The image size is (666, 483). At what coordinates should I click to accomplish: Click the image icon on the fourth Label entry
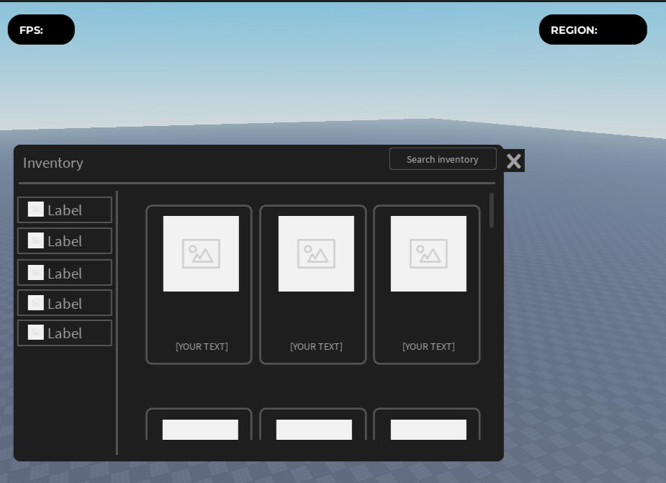tap(35, 302)
